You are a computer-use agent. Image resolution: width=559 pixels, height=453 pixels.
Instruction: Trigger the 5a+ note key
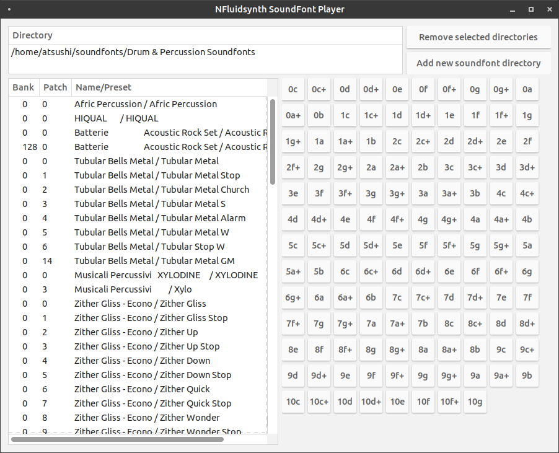click(293, 271)
